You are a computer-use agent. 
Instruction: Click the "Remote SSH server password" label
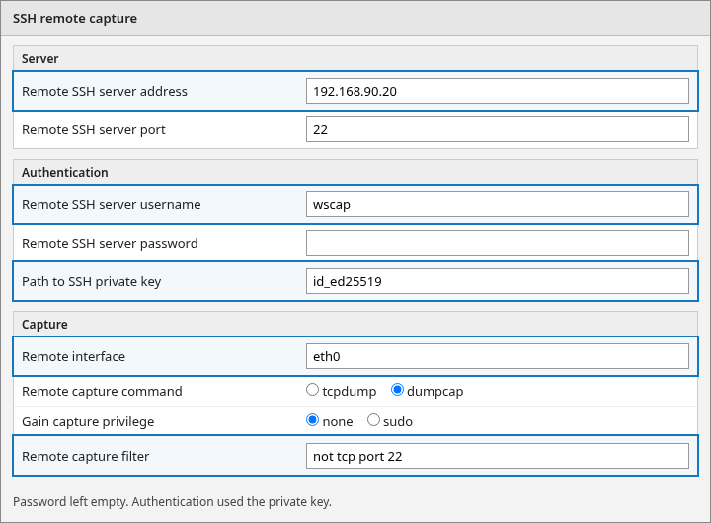pos(110,243)
